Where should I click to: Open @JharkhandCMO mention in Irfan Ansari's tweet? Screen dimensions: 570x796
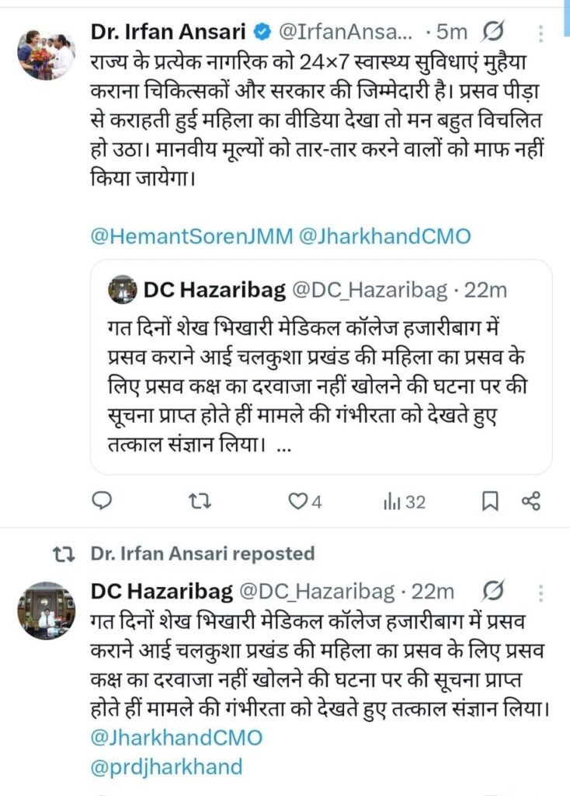pyautogui.click(x=385, y=236)
